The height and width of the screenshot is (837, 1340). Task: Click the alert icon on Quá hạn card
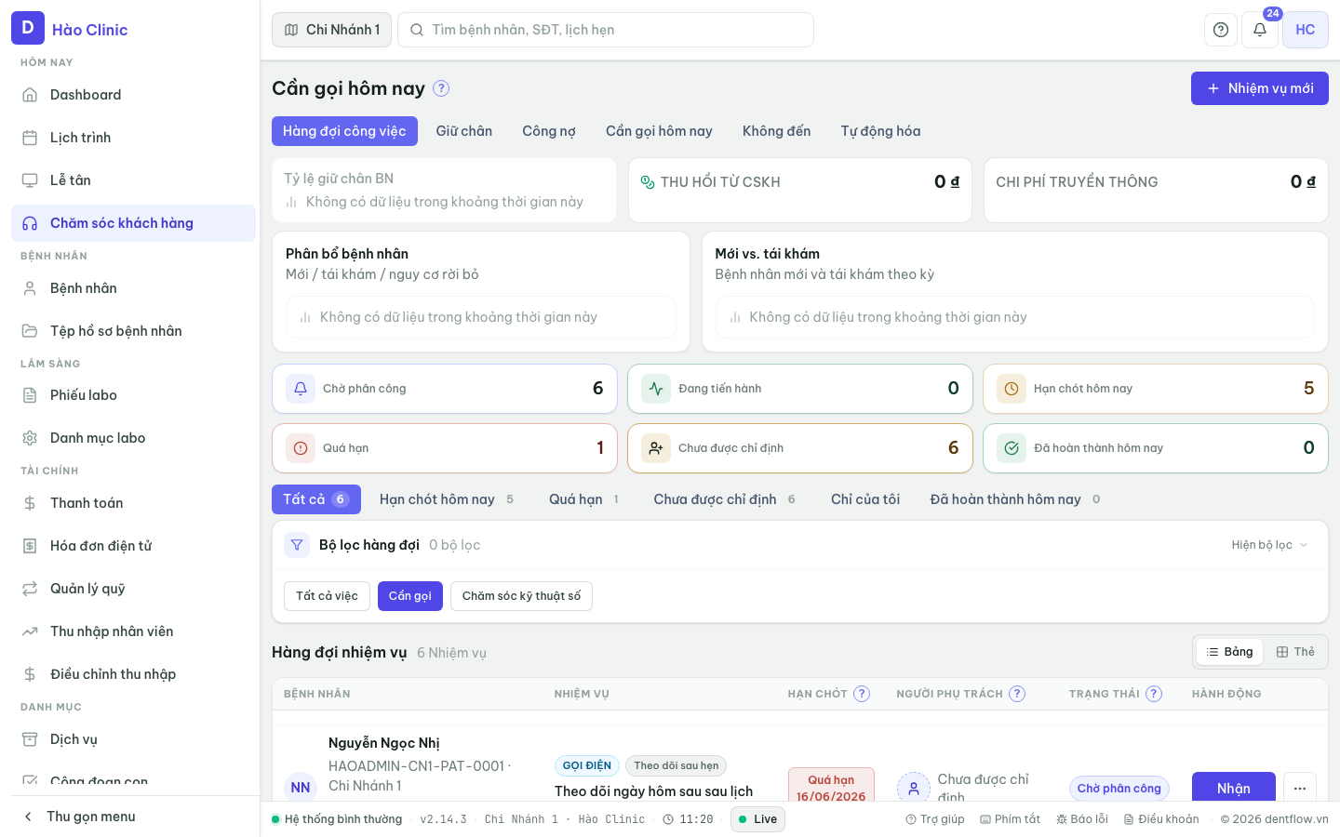[x=301, y=448]
